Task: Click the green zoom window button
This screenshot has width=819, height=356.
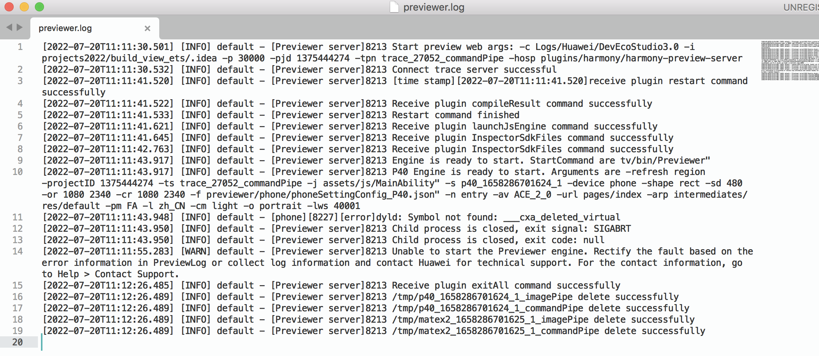Action: (39, 7)
